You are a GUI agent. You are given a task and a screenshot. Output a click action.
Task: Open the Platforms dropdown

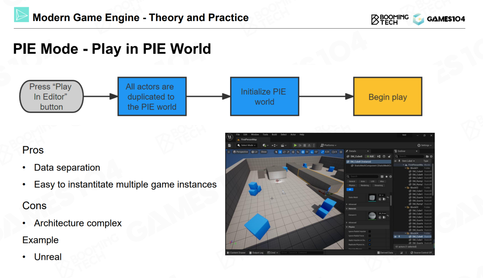coord(328,145)
